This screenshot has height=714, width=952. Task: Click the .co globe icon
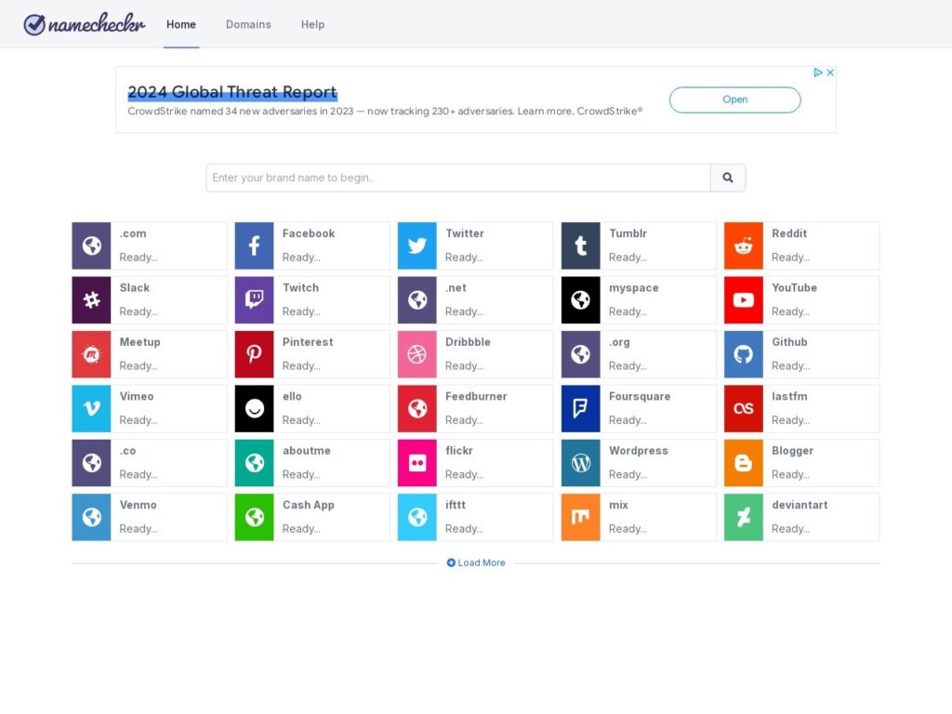point(91,463)
